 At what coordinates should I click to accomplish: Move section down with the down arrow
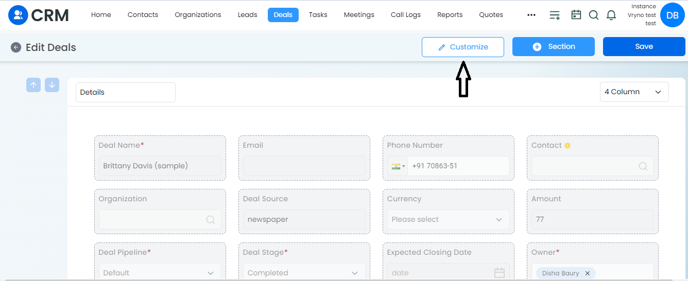coord(52,85)
